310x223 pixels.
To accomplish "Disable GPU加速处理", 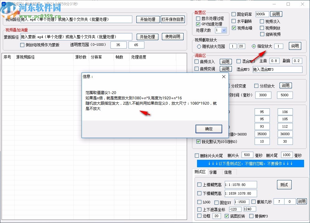I will click(x=198, y=24).
